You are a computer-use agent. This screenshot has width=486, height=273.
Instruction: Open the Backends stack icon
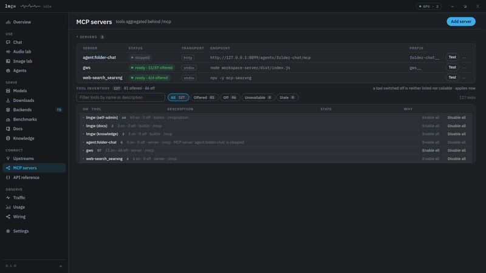8,110
